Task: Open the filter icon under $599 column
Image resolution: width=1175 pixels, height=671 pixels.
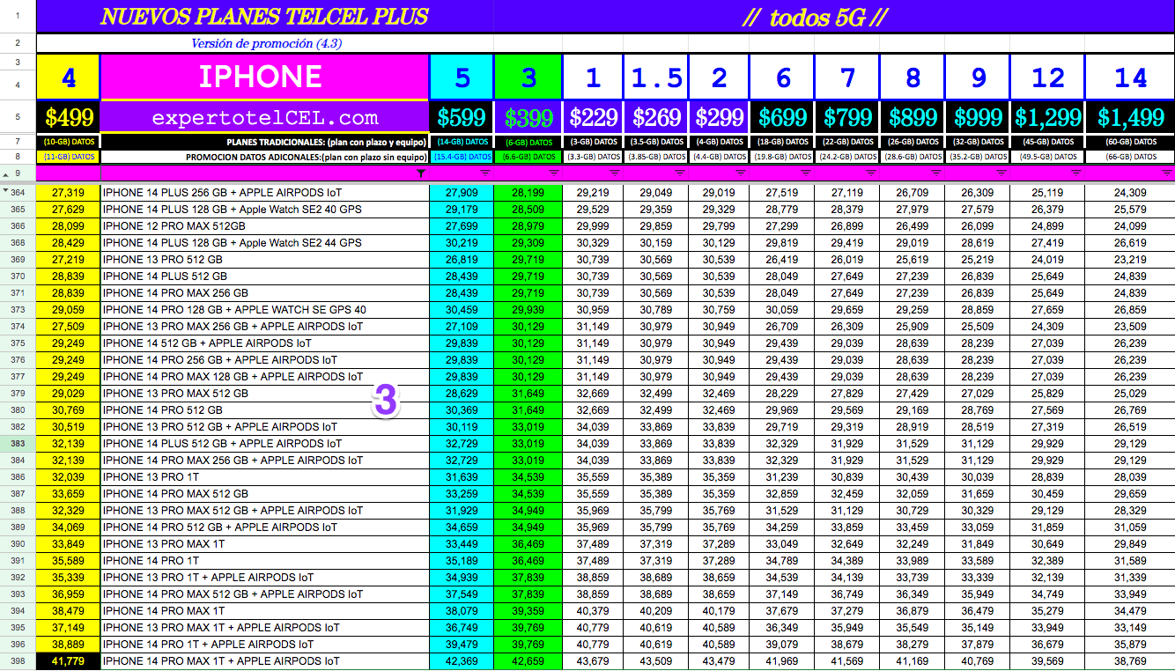Action: coord(486,173)
